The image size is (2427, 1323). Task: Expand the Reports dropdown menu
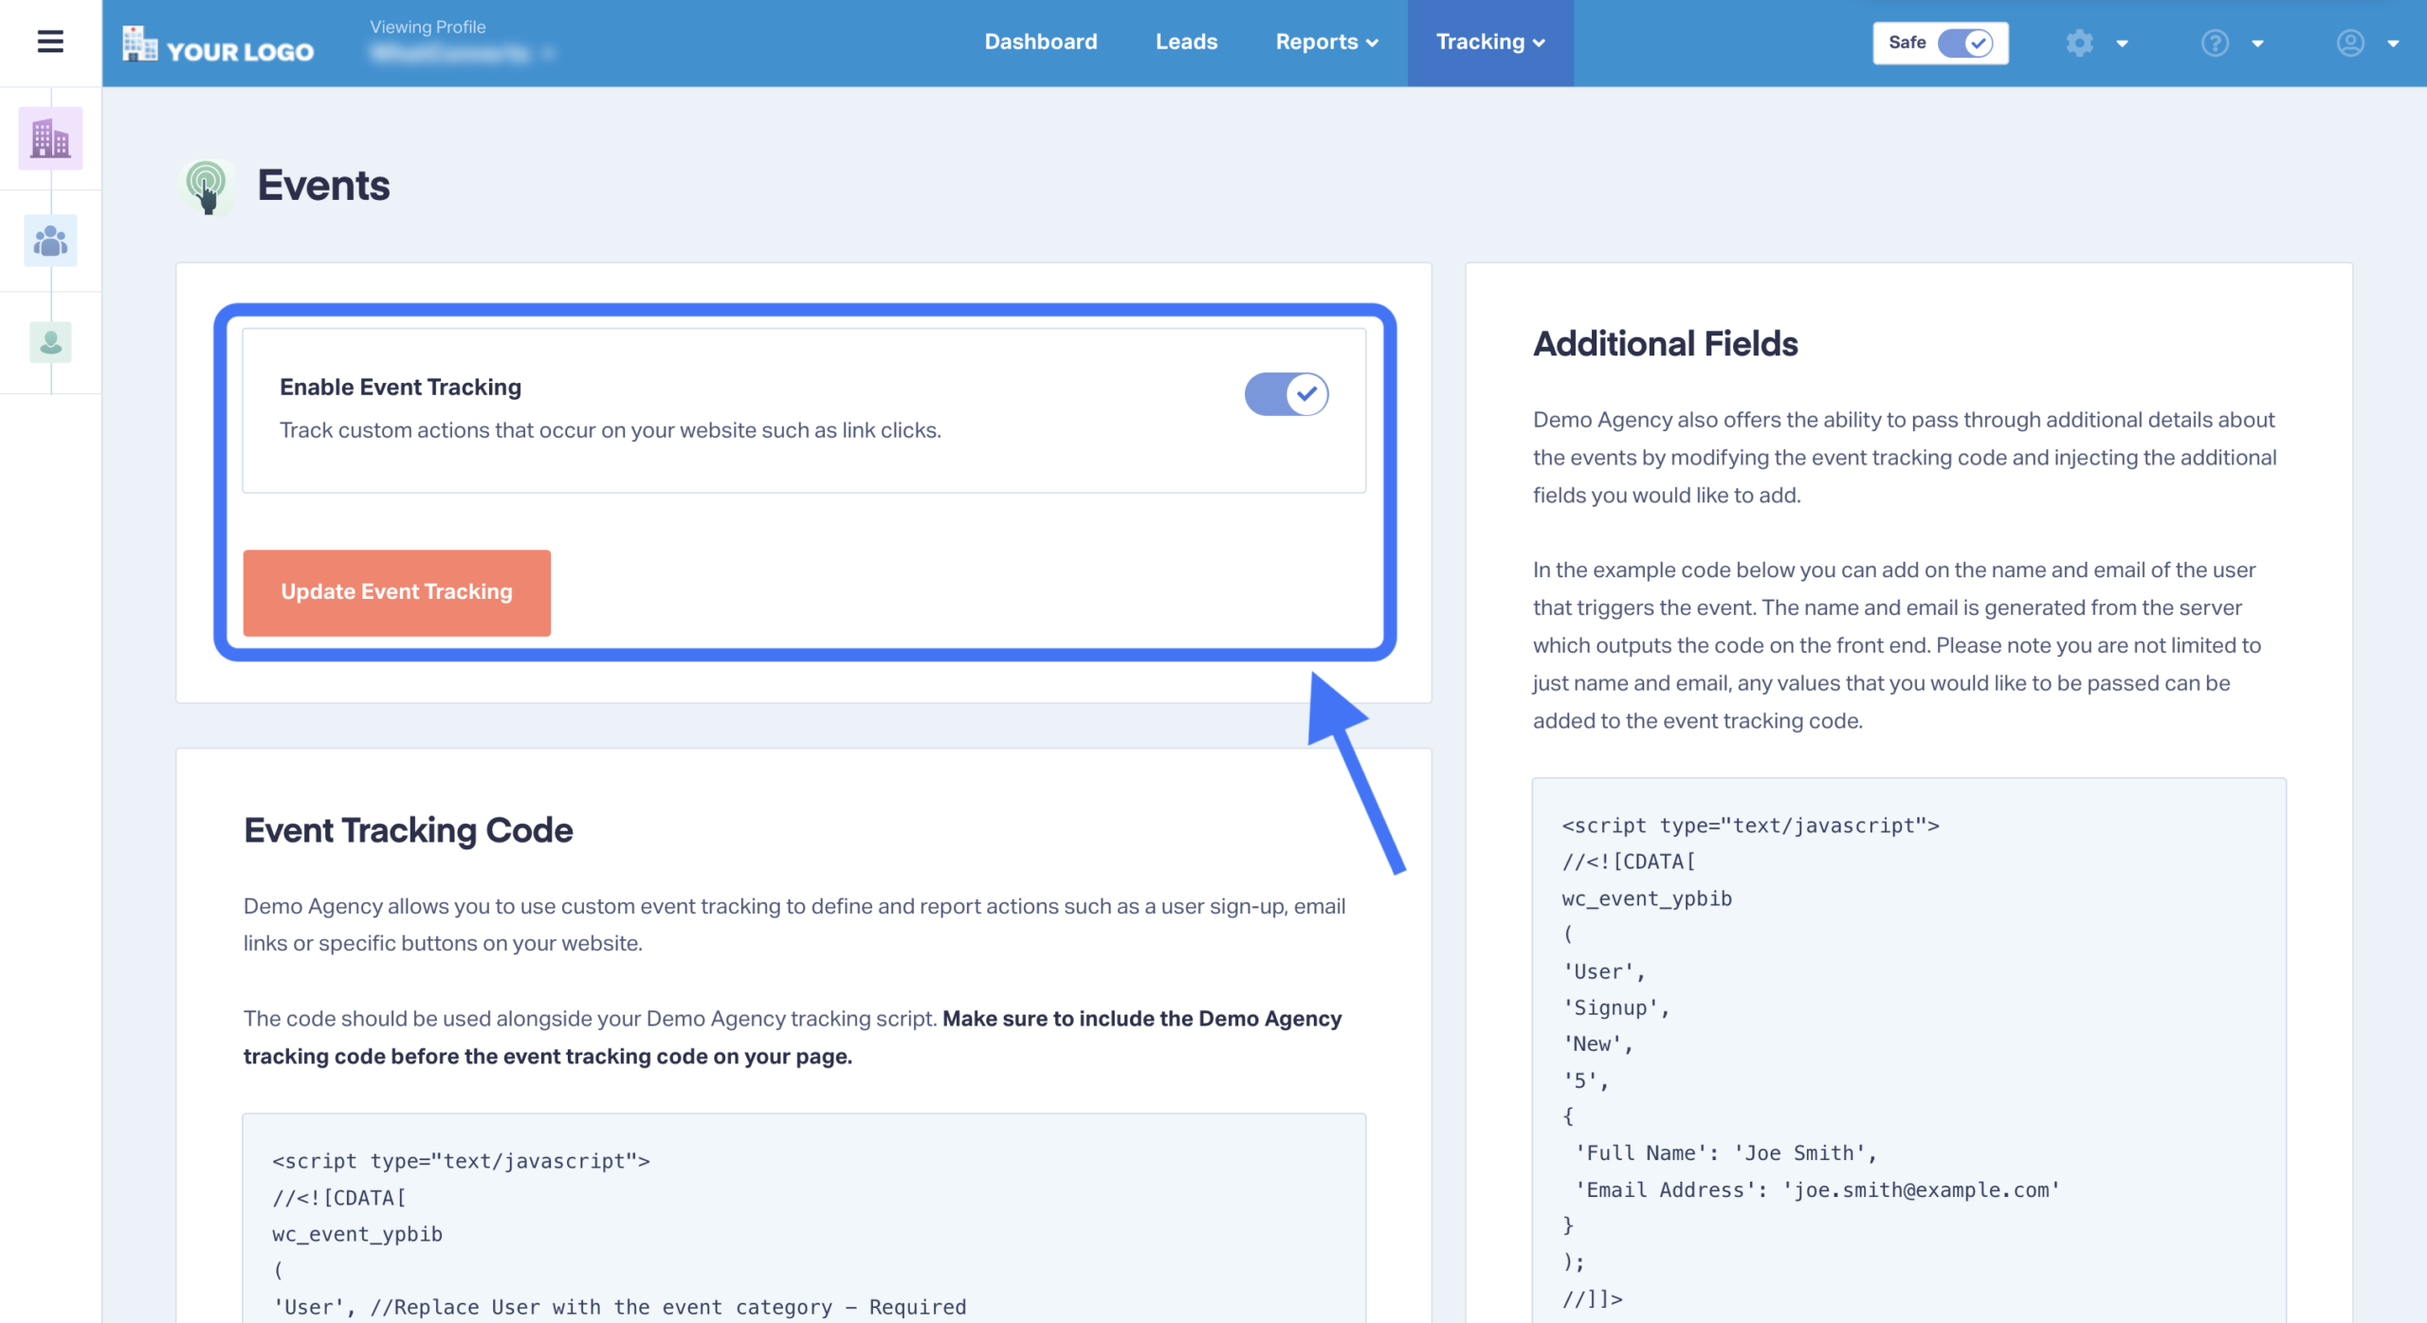[x=1326, y=42]
